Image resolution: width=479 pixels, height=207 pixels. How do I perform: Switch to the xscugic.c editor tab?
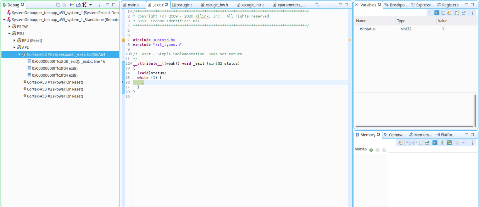point(185,5)
